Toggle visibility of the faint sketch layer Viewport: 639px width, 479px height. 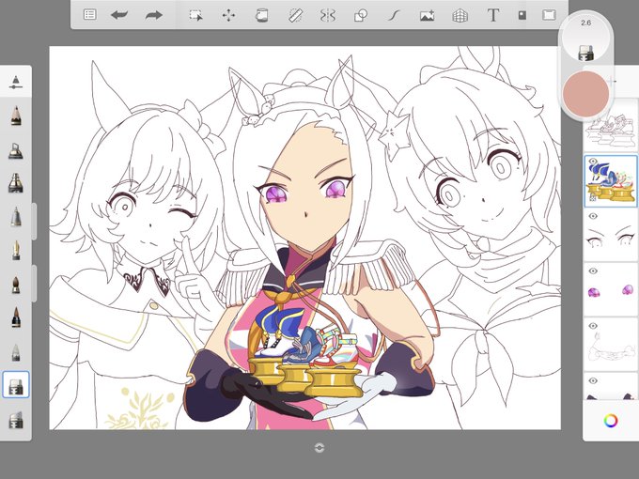click(x=593, y=326)
